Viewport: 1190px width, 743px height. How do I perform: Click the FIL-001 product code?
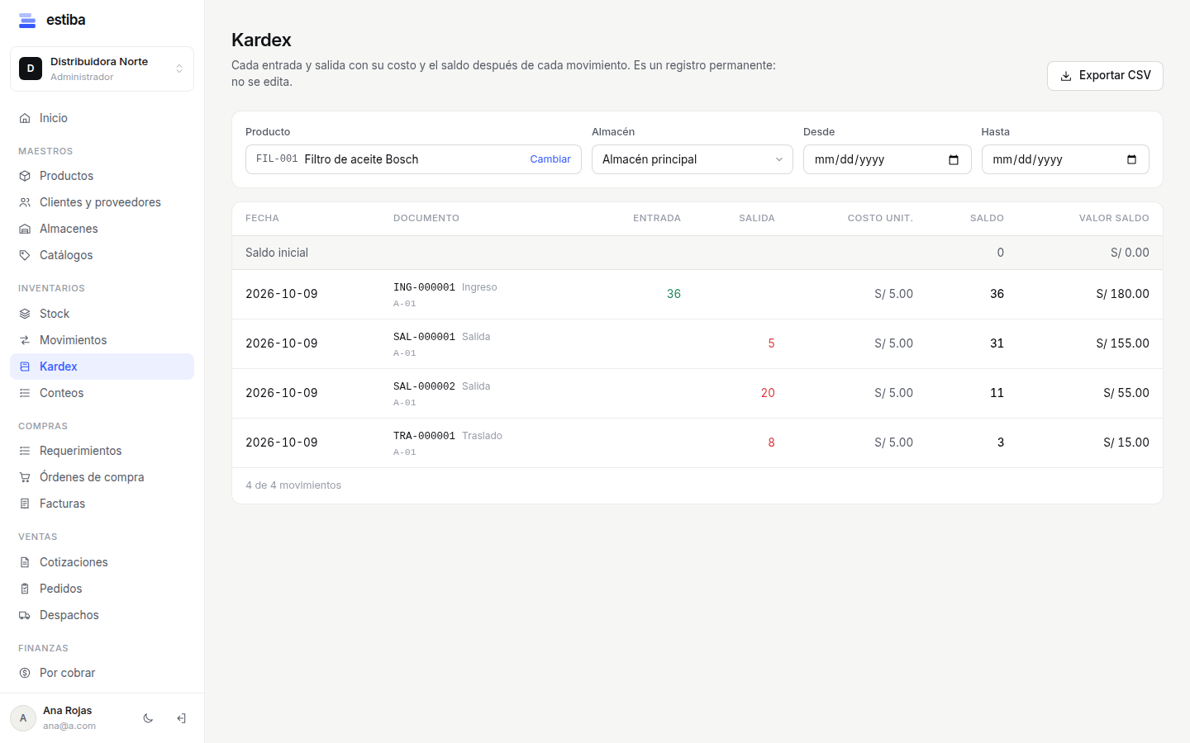[277, 159]
